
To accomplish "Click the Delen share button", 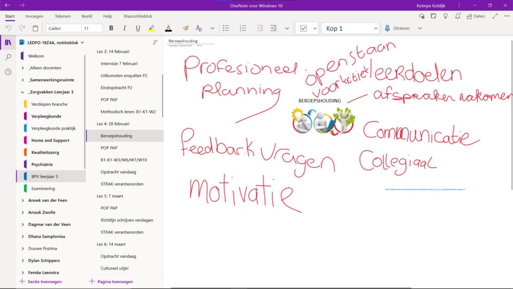I will [x=475, y=17].
